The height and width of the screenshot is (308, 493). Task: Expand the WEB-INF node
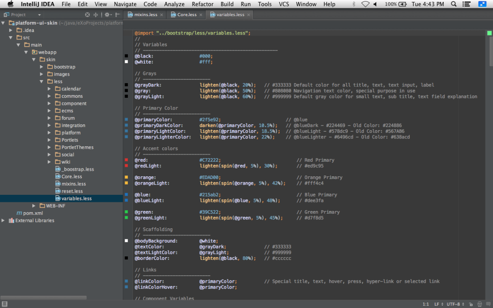coord(34,205)
